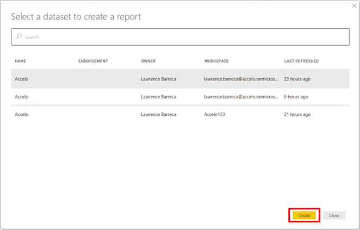Click Lawrence Barreca owner in Accelo123 row
Screen dimensions: 360x230
[158, 115]
